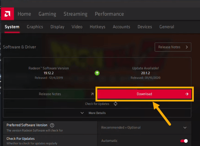The image size is (200, 146).
Task: Click the red Download button
Action: point(144,94)
